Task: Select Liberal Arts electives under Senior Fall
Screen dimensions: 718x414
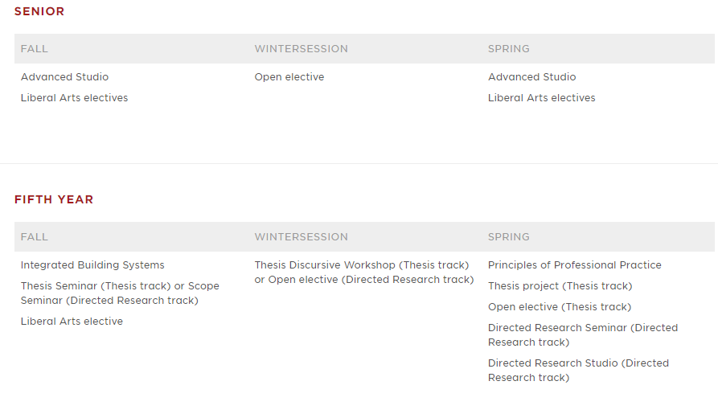Action: [x=74, y=98]
